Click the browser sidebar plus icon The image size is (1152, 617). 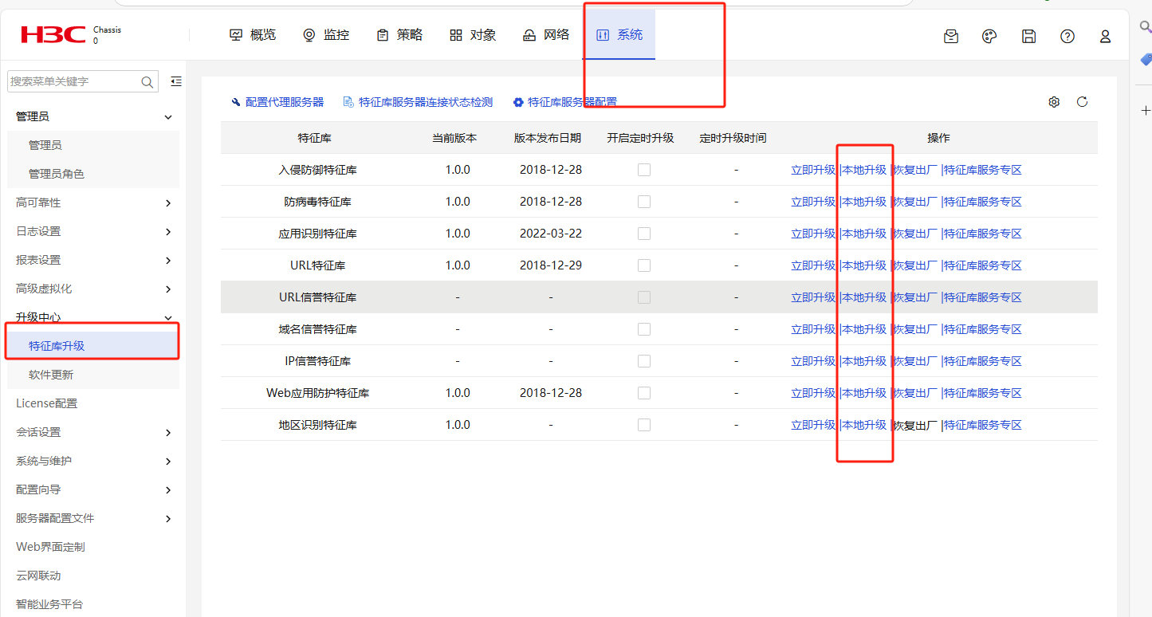1146,111
